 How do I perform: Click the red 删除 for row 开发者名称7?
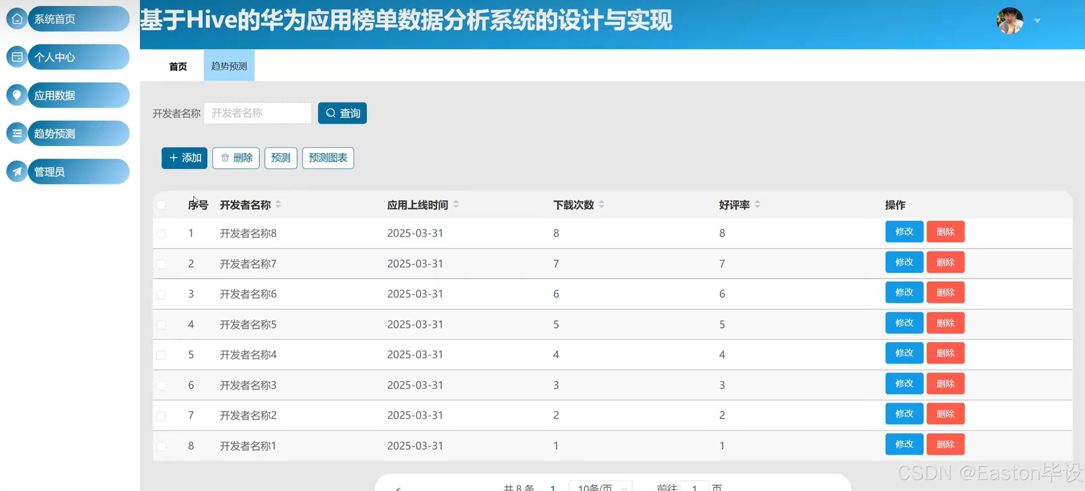[945, 262]
